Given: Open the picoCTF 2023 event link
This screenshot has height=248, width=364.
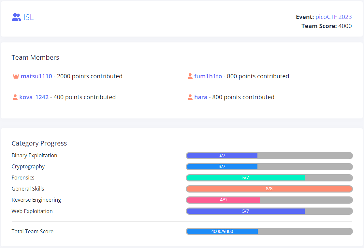Looking at the screenshot, I should (x=333, y=17).
